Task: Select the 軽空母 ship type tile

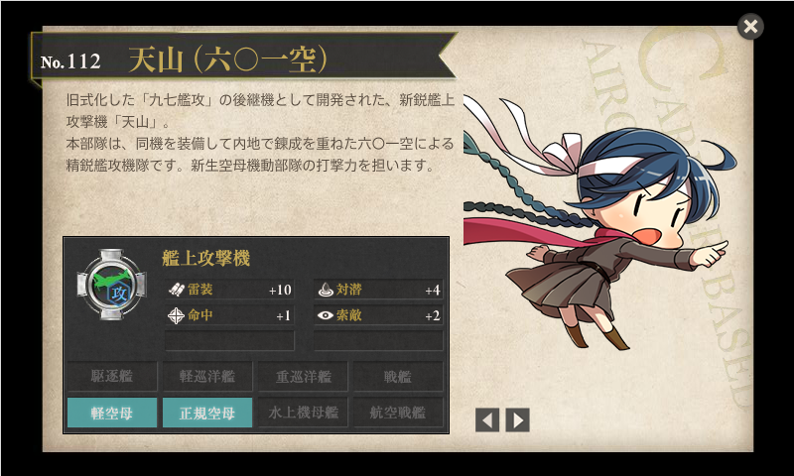Action: coord(112,413)
